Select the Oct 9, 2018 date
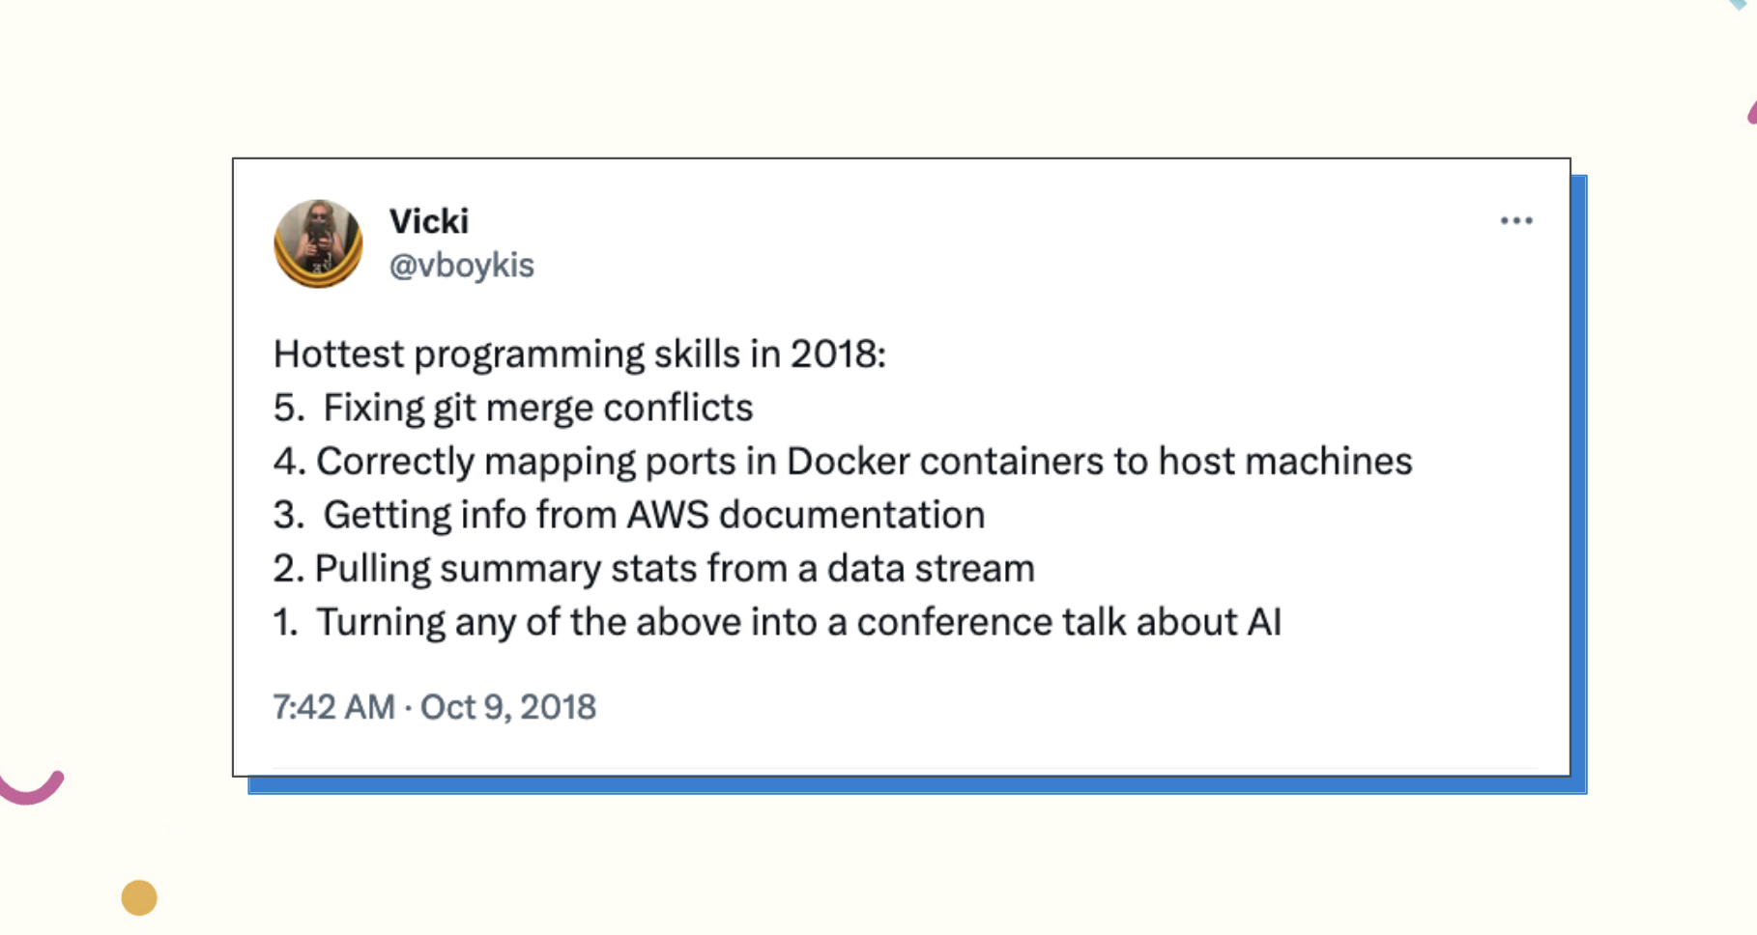 click(508, 707)
